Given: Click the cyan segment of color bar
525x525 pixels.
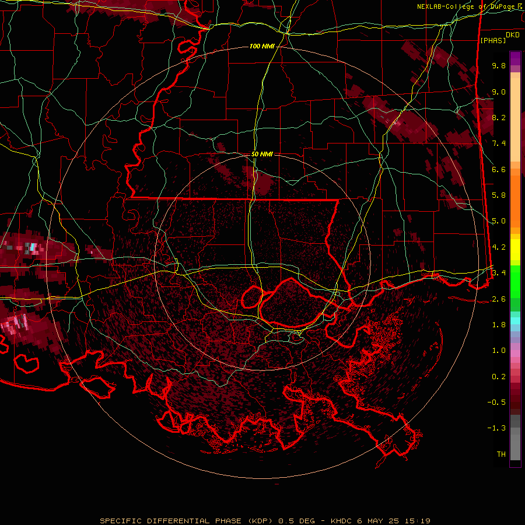Looking at the screenshot, I should [x=515, y=321].
